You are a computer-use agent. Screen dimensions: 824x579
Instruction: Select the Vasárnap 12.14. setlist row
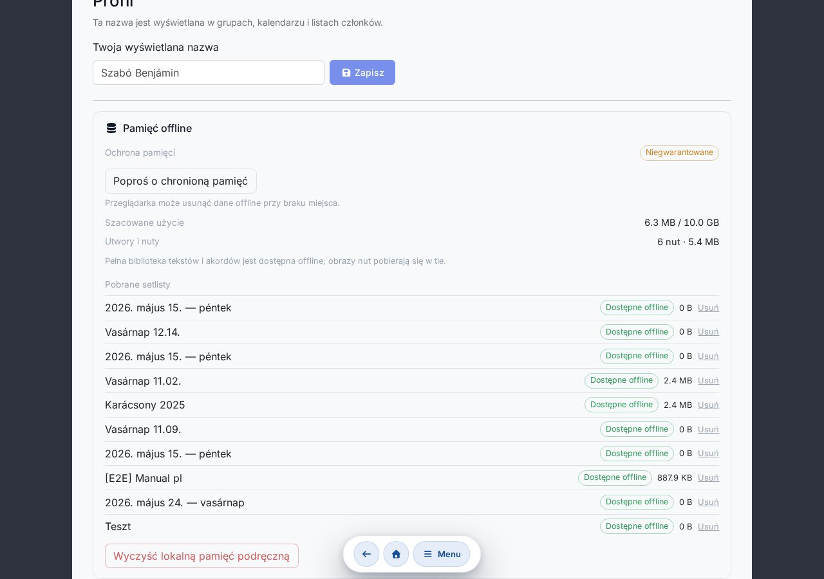coord(412,332)
